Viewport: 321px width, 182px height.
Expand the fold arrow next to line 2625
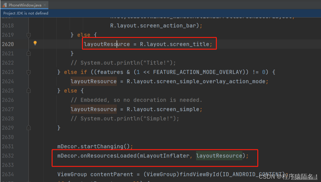pyautogui.click(x=29, y=91)
